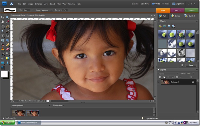200x126 pixels.
Task: Hide the Background layer with eye icon
Action: (x=159, y=82)
